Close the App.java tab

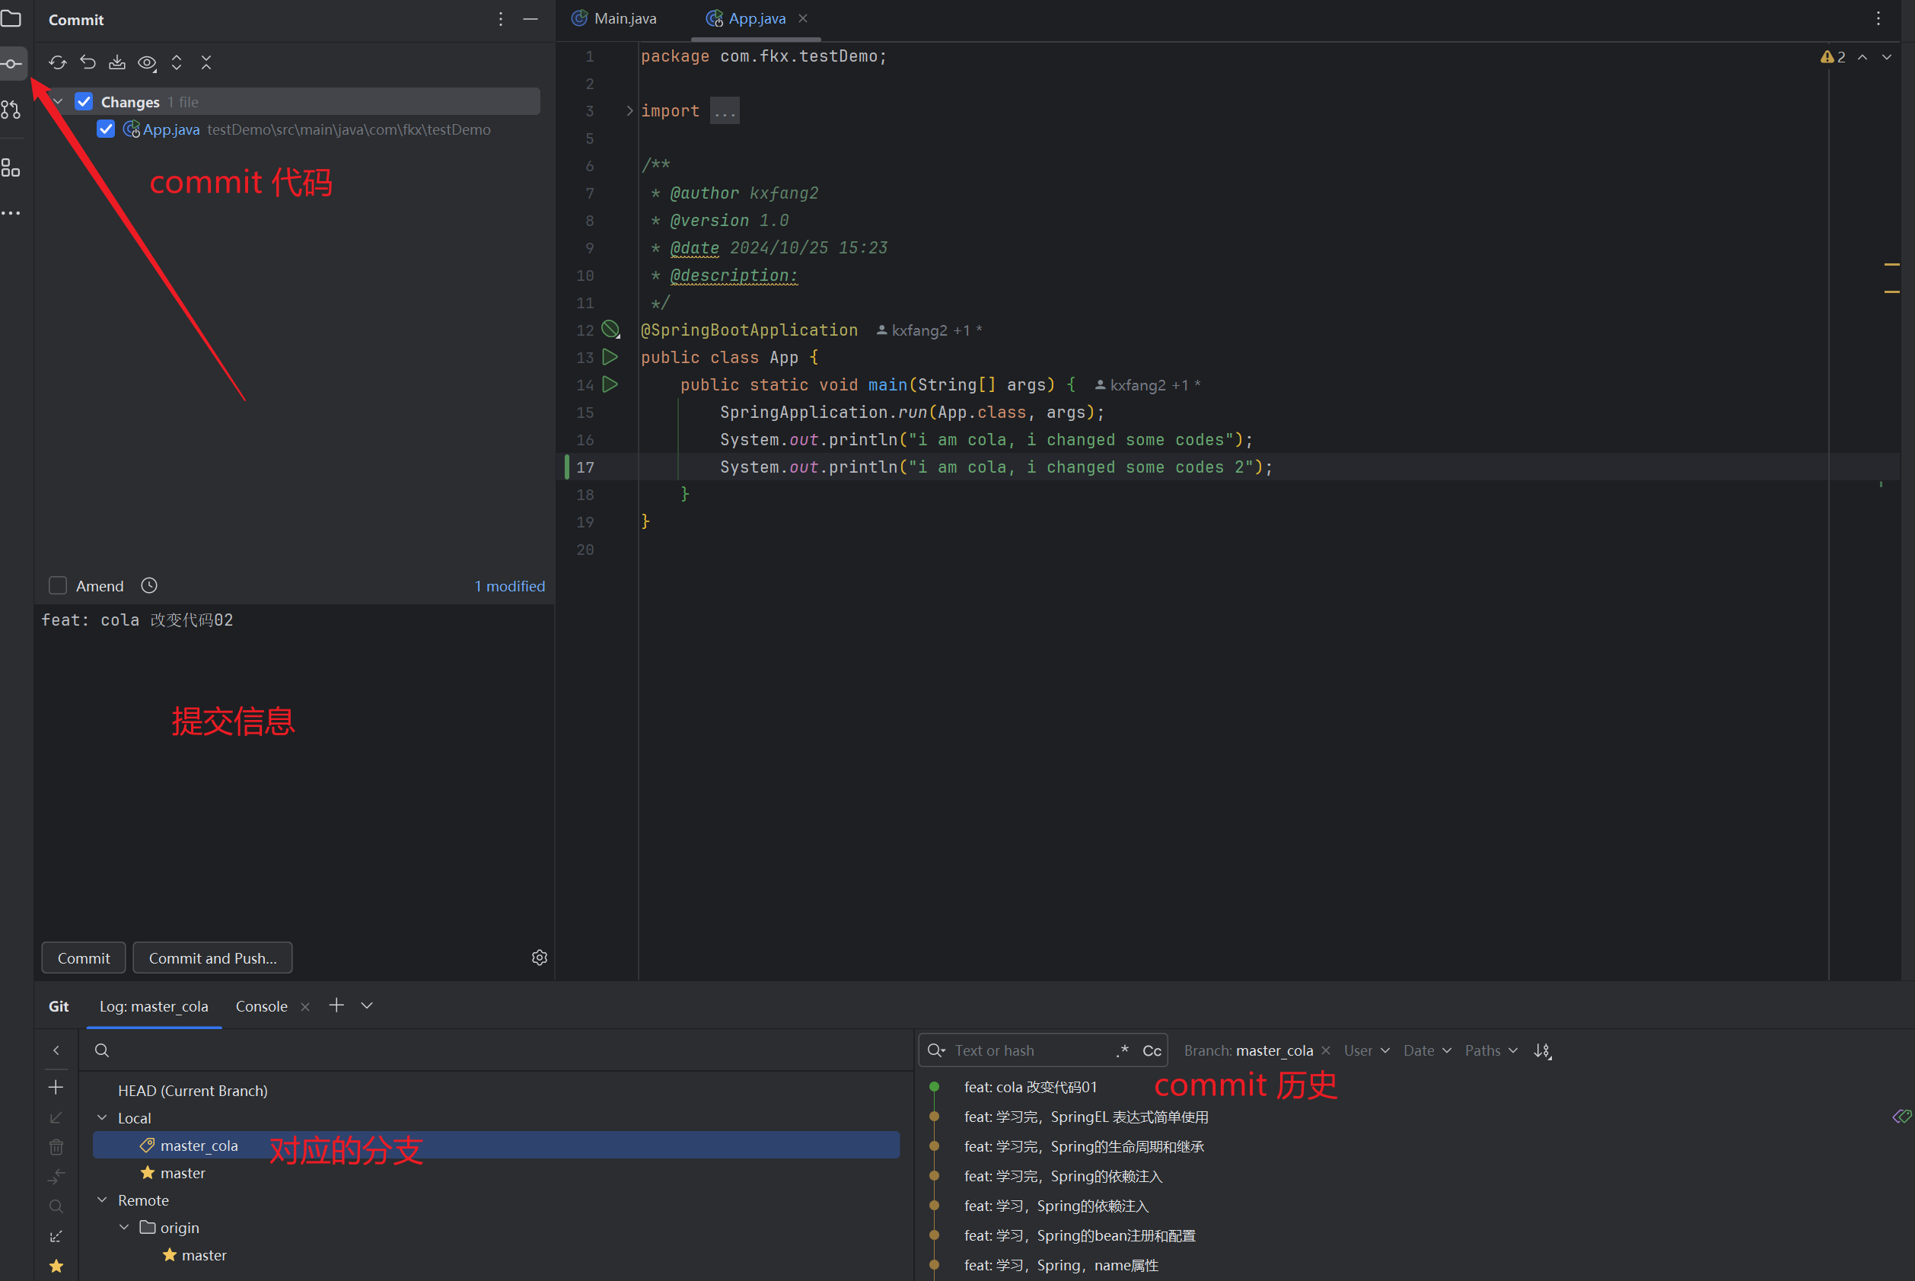coord(803,18)
